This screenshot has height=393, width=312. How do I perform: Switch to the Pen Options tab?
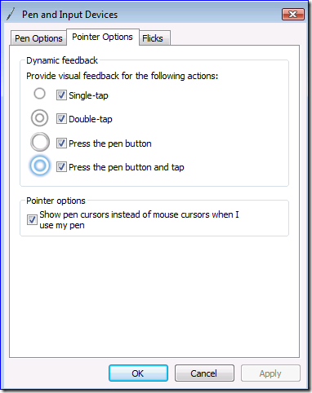coord(38,38)
